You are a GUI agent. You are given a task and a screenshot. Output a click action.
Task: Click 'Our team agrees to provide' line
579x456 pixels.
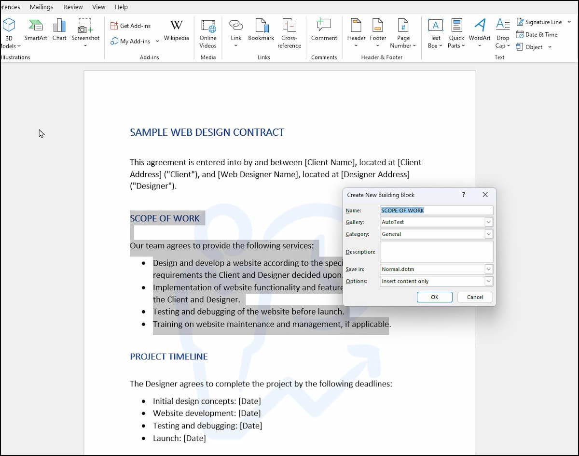(x=222, y=245)
